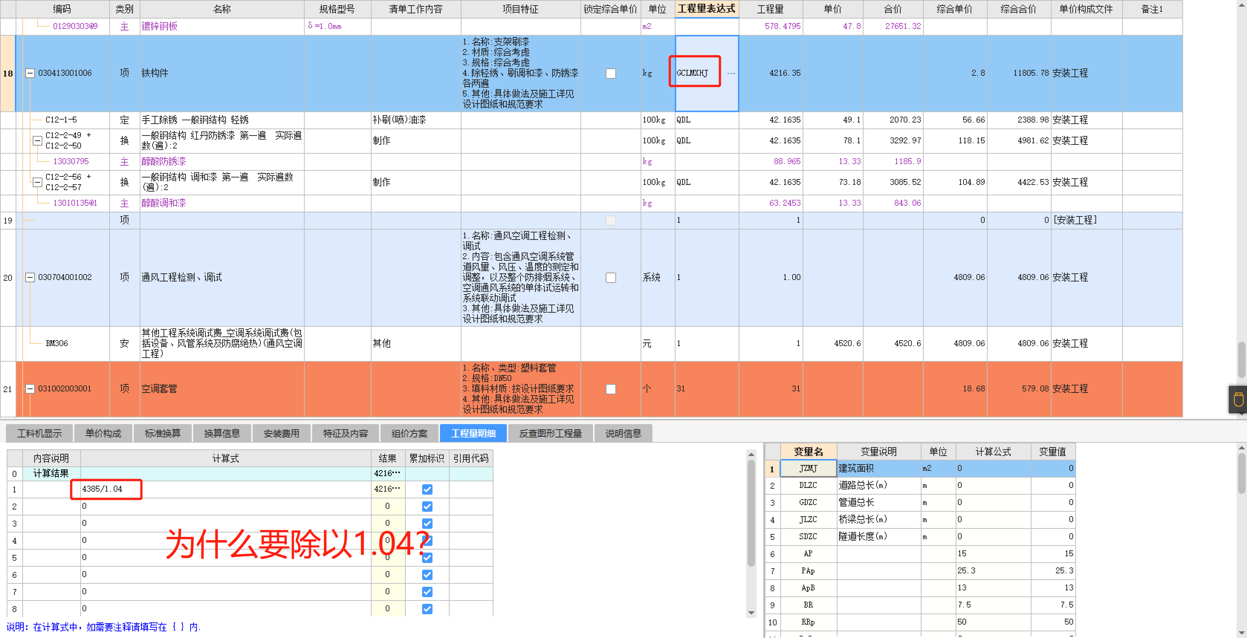Viewport: 1247px width, 638px height.
Task: Collapse item 030704001002 通风工程检测、调试
Action: click(x=30, y=278)
